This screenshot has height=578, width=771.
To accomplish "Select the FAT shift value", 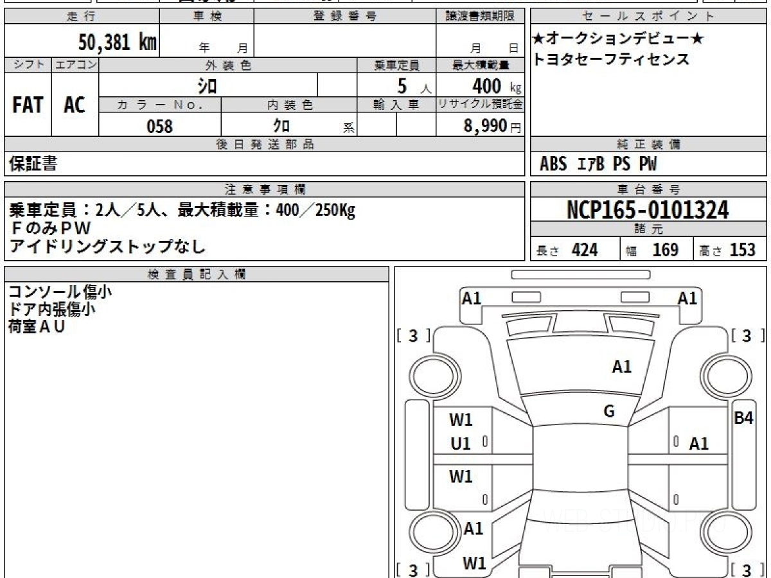I will (x=28, y=105).
